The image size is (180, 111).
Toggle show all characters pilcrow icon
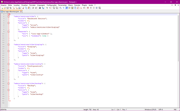click(x=63, y=8)
